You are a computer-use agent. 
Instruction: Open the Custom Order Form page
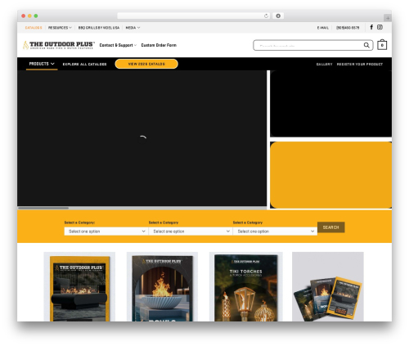[159, 45]
